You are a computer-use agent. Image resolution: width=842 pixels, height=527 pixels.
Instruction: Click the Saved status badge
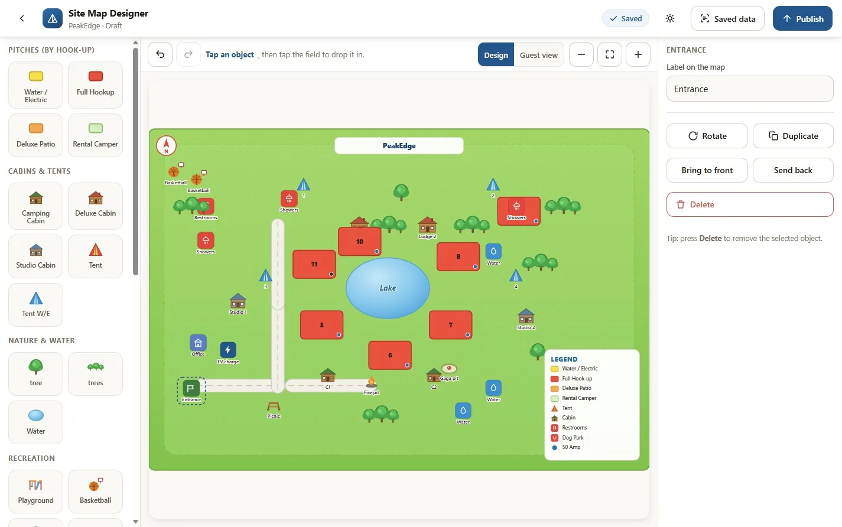626,18
